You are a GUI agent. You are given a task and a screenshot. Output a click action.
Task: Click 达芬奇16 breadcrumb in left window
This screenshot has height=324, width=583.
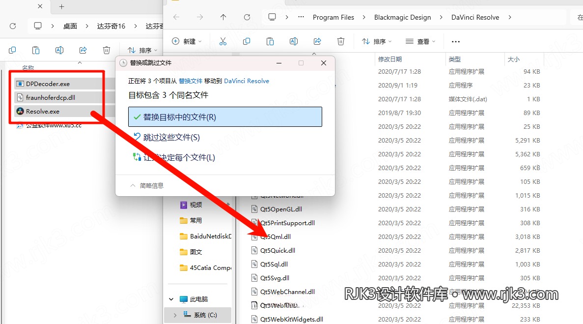(x=111, y=26)
